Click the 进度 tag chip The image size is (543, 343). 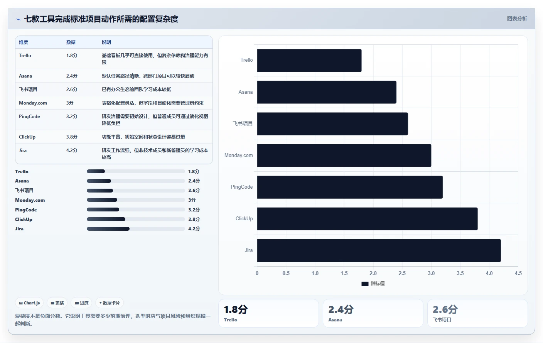81,303
